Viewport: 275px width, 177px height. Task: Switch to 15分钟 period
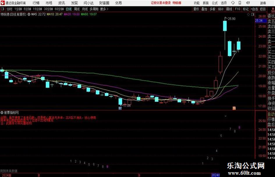38,9
